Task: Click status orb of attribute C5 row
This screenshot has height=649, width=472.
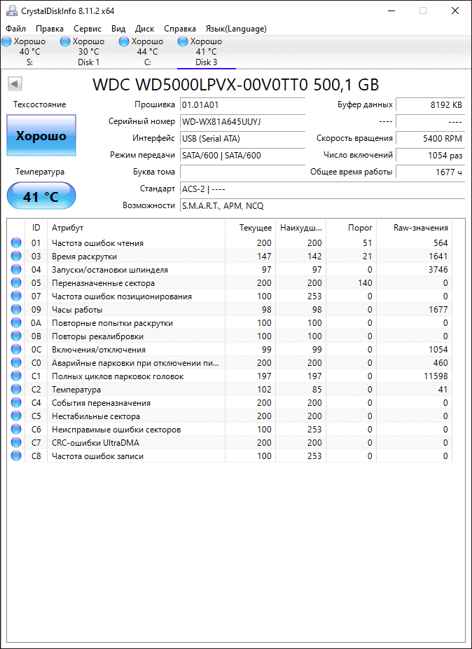Action: point(15,416)
